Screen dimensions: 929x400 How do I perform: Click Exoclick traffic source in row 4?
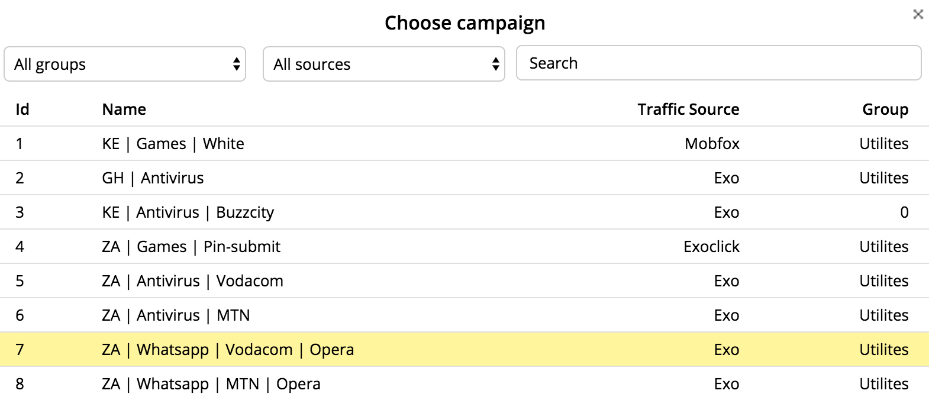[711, 247]
